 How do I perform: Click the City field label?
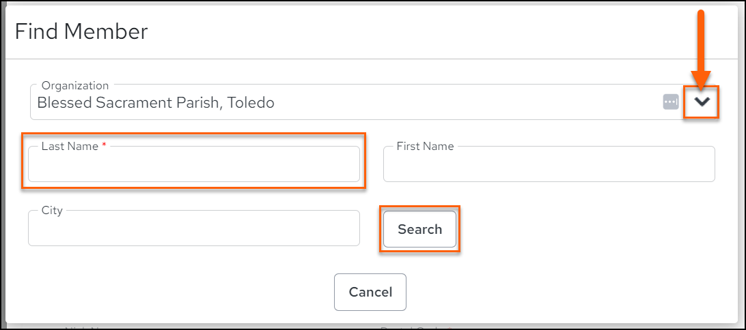pos(53,211)
